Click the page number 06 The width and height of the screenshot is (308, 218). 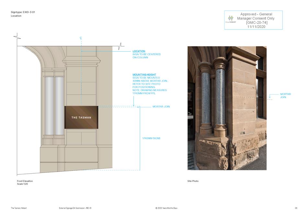[x=296, y=208]
